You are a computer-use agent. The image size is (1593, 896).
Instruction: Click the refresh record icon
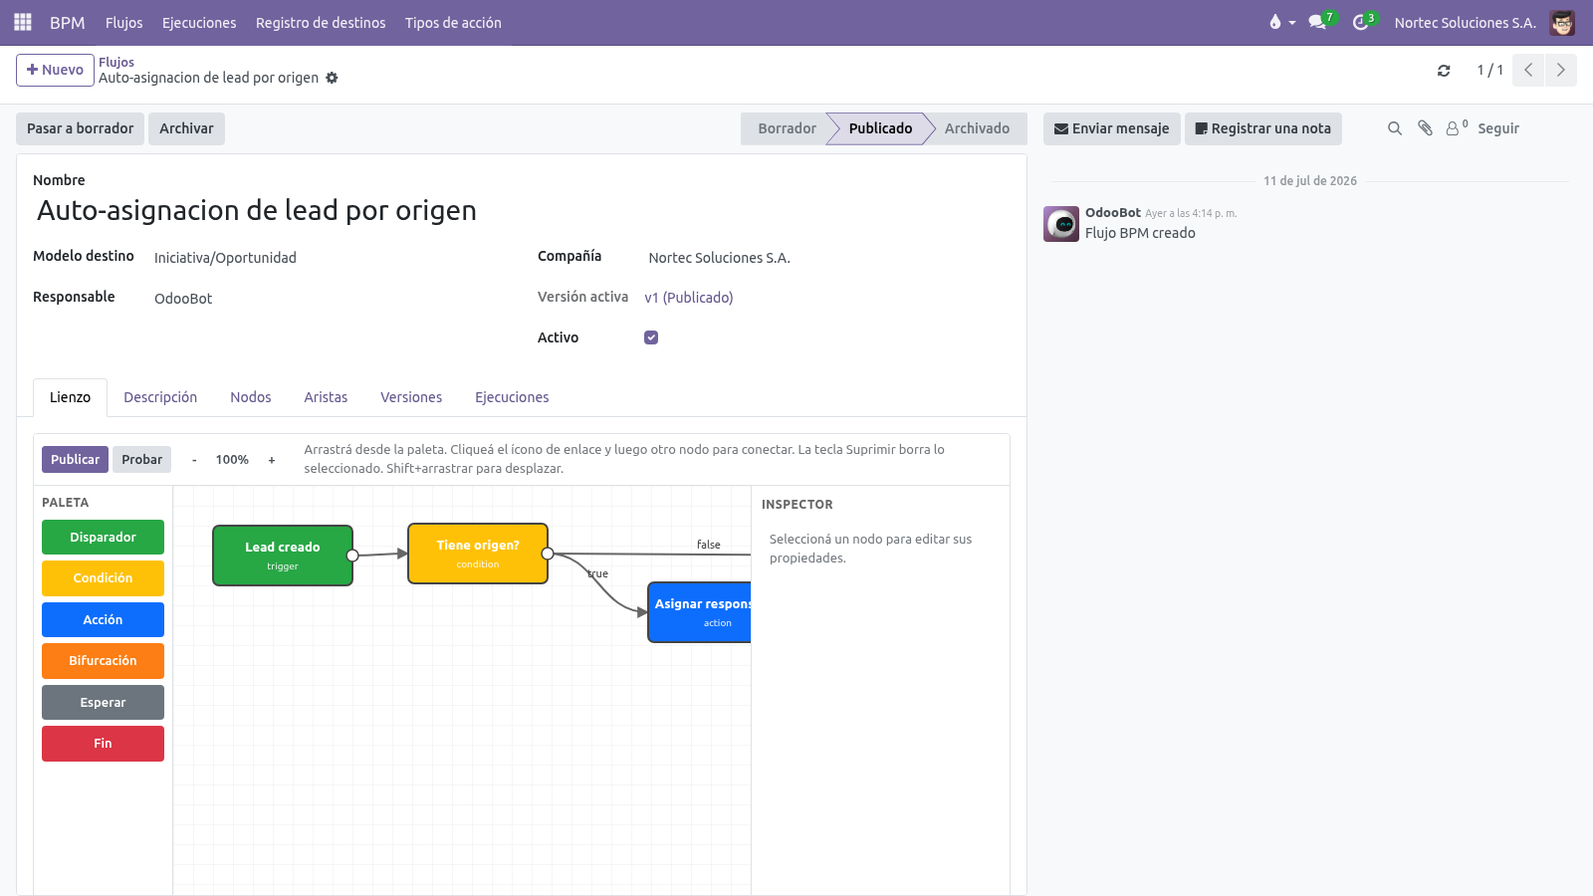click(x=1444, y=71)
